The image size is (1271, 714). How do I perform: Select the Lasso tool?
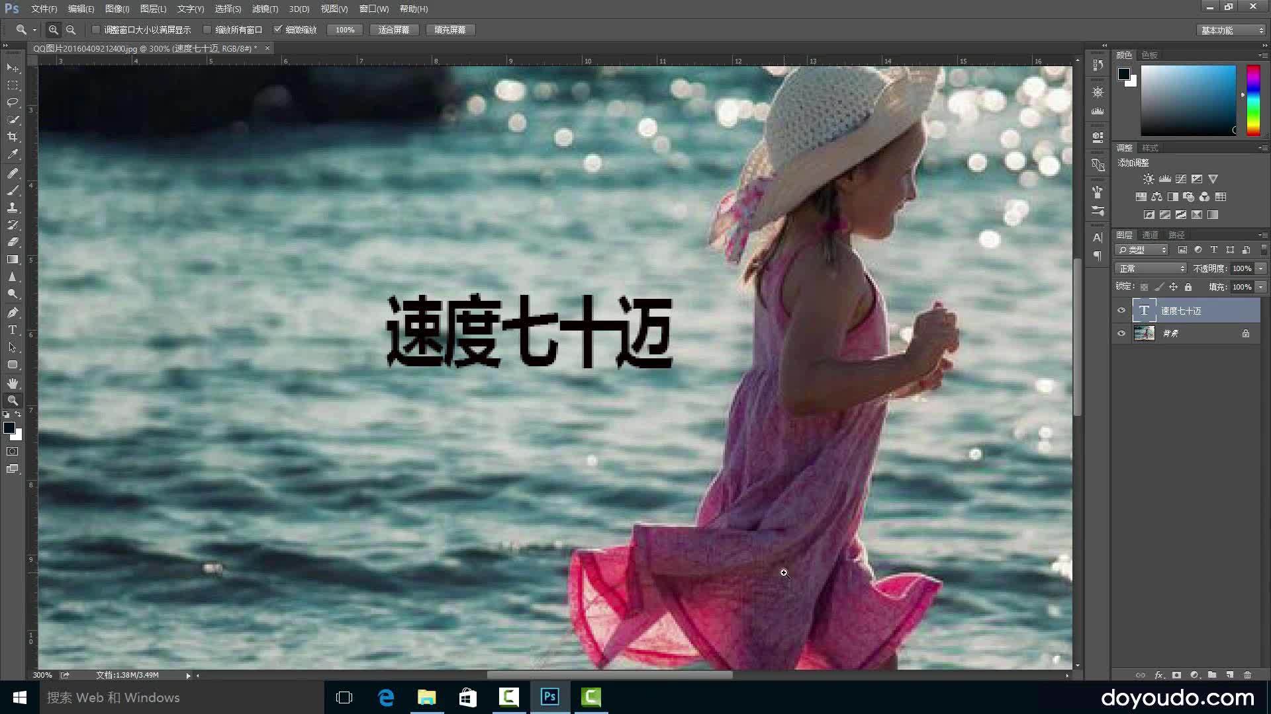click(x=13, y=102)
